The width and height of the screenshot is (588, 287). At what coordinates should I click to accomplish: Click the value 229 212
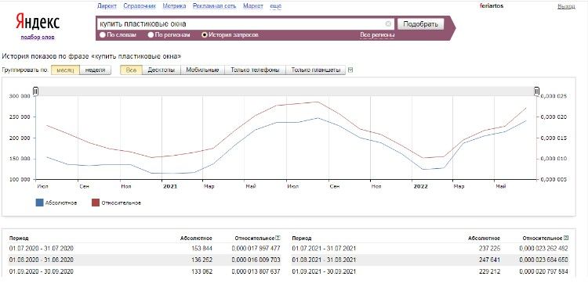(x=489, y=271)
